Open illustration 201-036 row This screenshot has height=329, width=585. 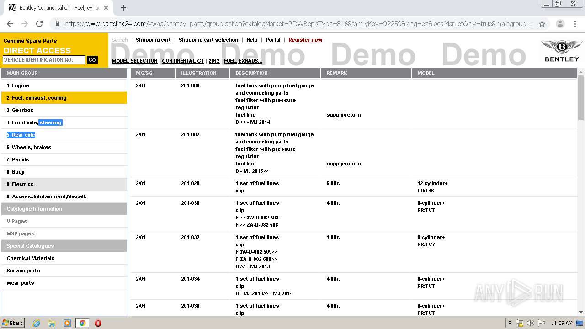point(354,308)
